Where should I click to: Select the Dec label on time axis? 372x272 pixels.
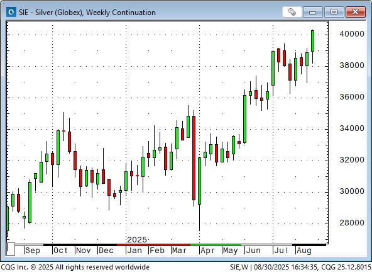(106, 251)
